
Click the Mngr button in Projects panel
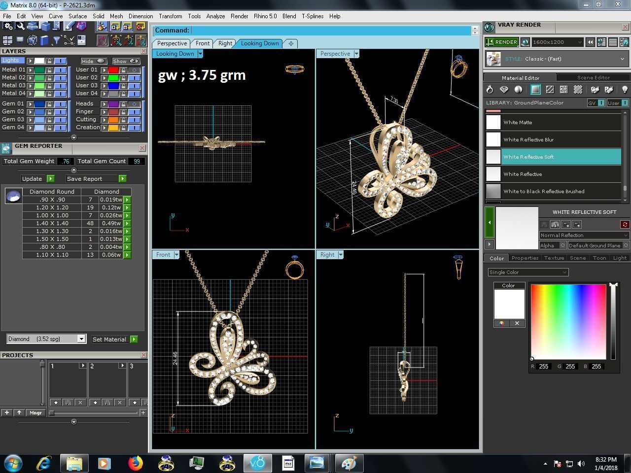(35, 412)
